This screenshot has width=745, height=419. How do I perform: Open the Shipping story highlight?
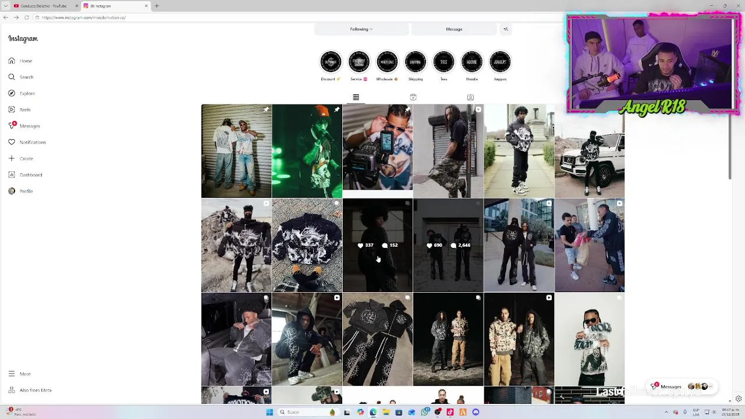416,62
